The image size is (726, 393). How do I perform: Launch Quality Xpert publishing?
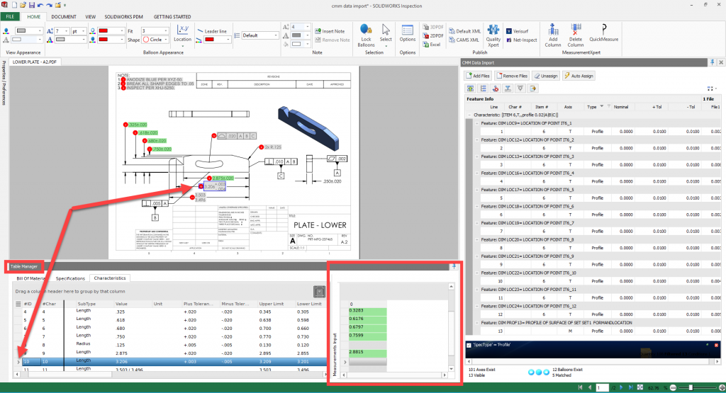click(493, 35)
